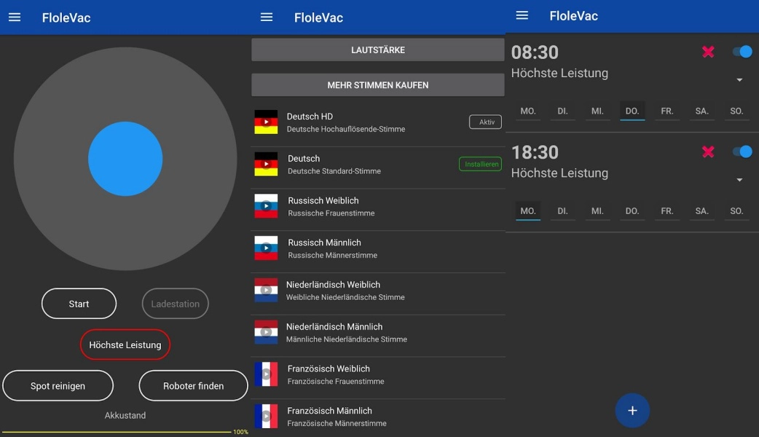Viewport: 759px width, 437px height.
Task: Play Französisch Männlich voice sample flag icon
Action: [x=266, y=417]
